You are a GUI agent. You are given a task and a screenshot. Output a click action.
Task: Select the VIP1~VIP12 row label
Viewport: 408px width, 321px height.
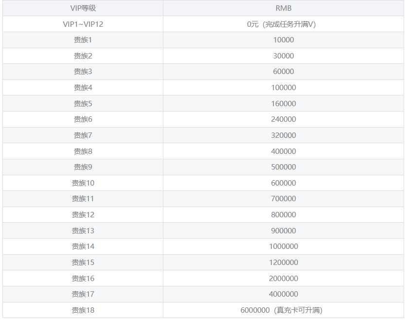tap(83, 24)
